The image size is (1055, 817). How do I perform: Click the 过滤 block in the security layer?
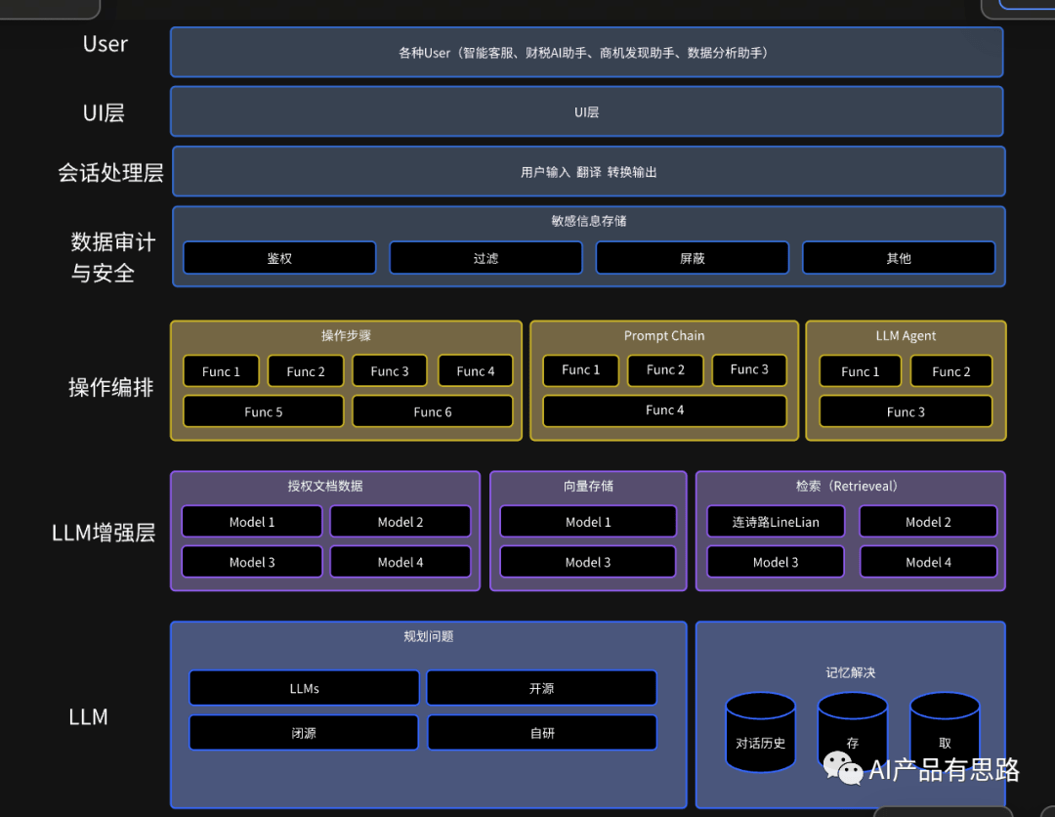click(485, 258)
